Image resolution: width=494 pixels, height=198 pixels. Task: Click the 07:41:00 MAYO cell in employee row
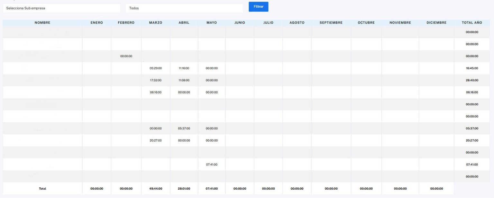click(212, 165)
